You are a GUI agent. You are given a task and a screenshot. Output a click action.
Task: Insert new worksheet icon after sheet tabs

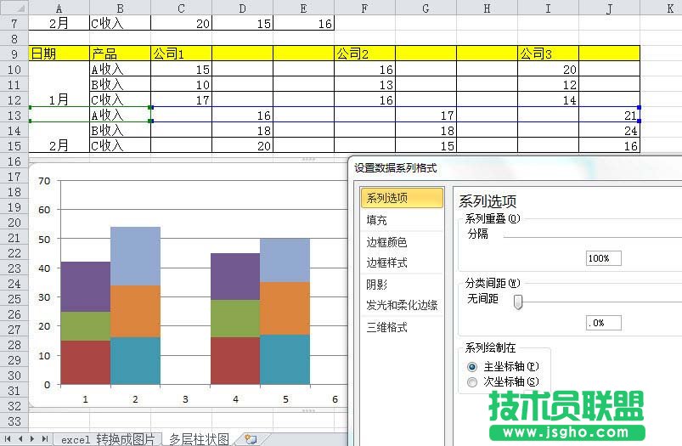(x=251, y=439)
